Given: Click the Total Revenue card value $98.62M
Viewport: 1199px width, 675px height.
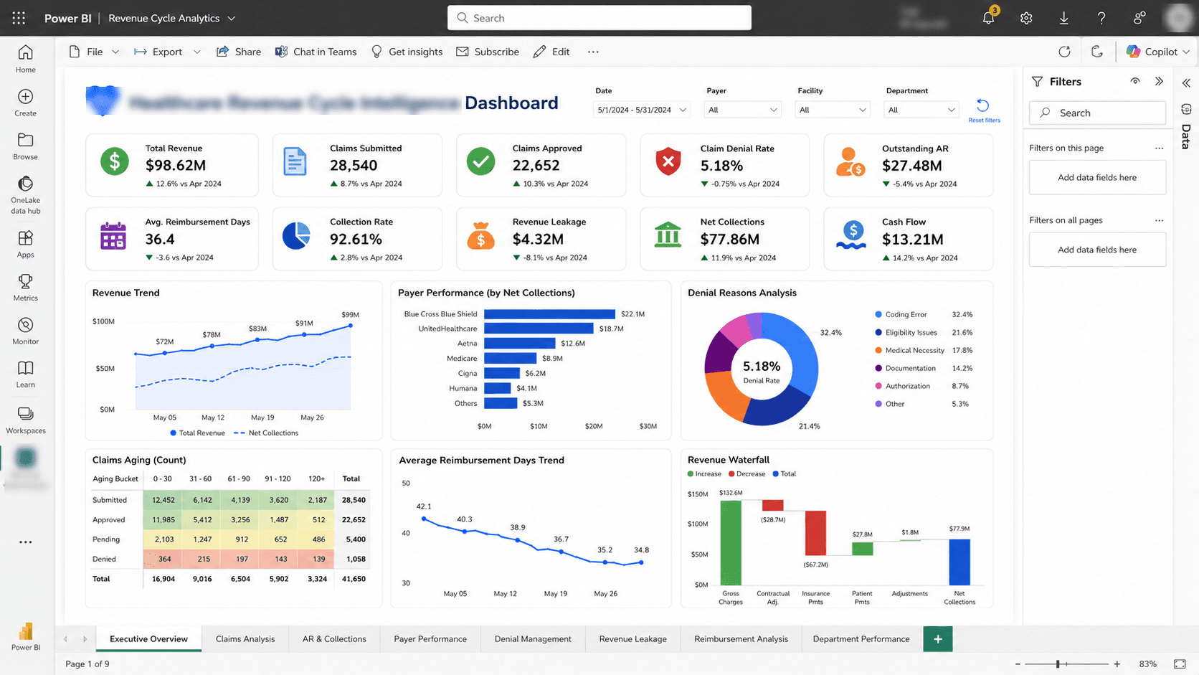Looking at the screenshot, I should point(176,166).
